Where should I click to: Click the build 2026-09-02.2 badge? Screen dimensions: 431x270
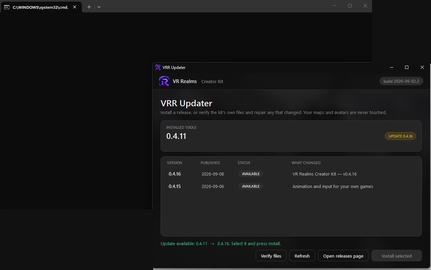(401, 81)
